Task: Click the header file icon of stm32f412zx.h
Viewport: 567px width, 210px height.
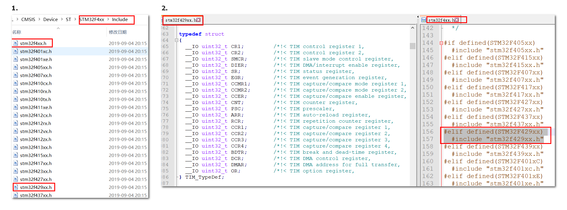Action: pos(16,139)
